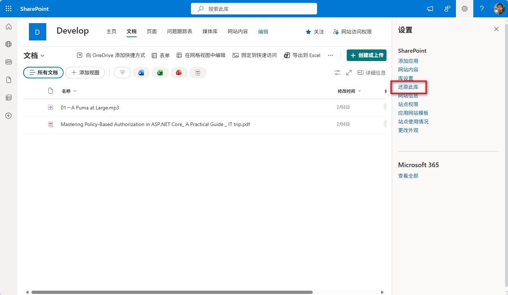
Task: Click 站点使用情况 link
Action: [413, 122]
